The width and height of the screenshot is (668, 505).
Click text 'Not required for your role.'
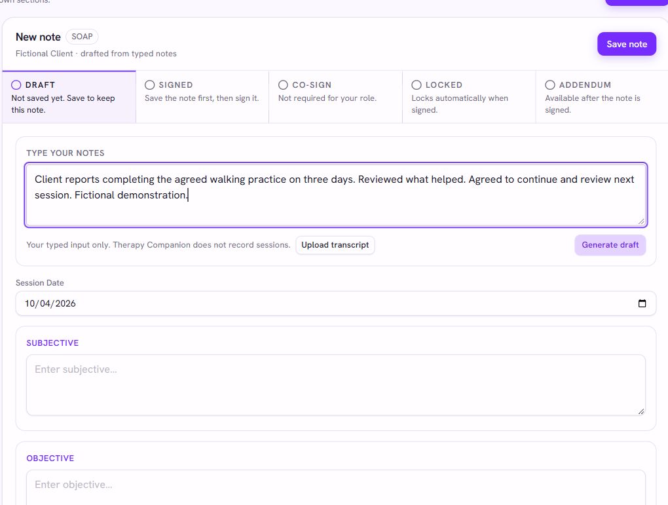pyautogui.click(x=327, y=98)
